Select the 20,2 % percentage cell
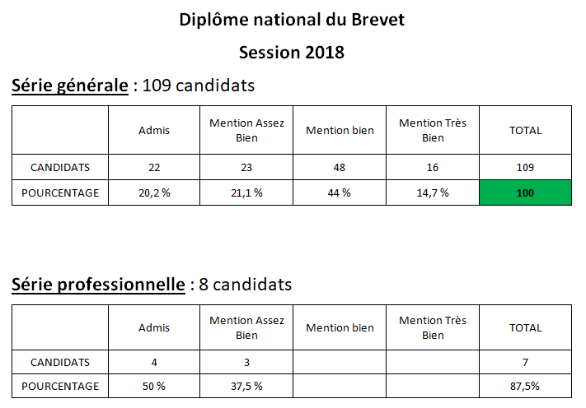This screenshot has height=408, width=586. [x=154, y=192]
